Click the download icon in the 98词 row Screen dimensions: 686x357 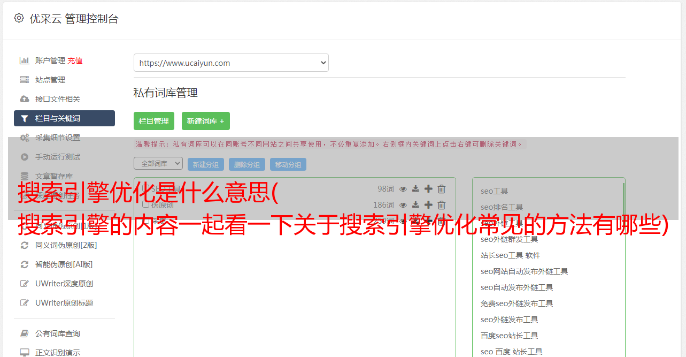tap(415, 188)
